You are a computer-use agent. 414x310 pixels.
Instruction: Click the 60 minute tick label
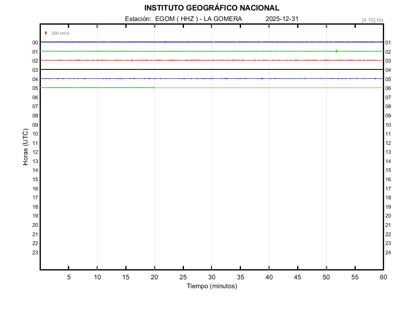[x=383, y=277]
